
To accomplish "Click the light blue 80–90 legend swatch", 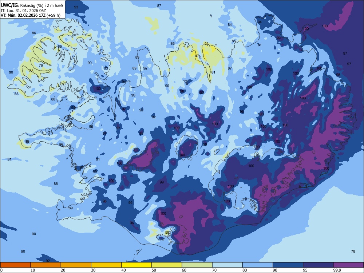I will click(x=257, y=265).
